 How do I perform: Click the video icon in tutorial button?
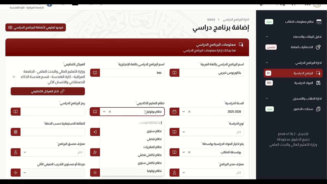coord(10,27)
